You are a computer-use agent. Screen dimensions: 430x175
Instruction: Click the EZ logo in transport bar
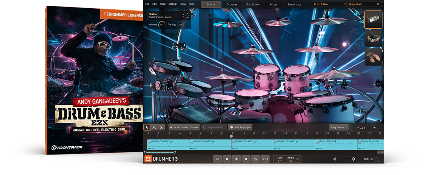[147, 159]
